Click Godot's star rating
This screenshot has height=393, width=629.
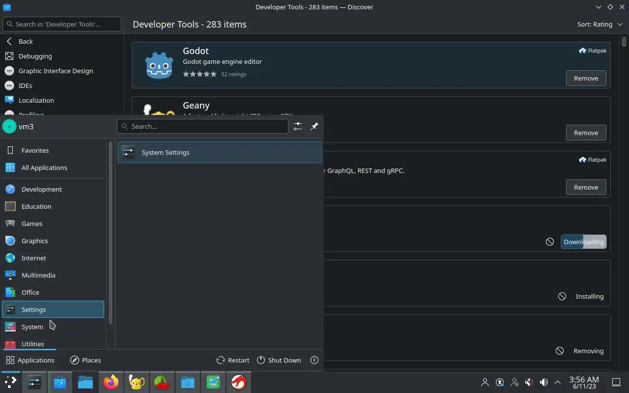point(200,74)
